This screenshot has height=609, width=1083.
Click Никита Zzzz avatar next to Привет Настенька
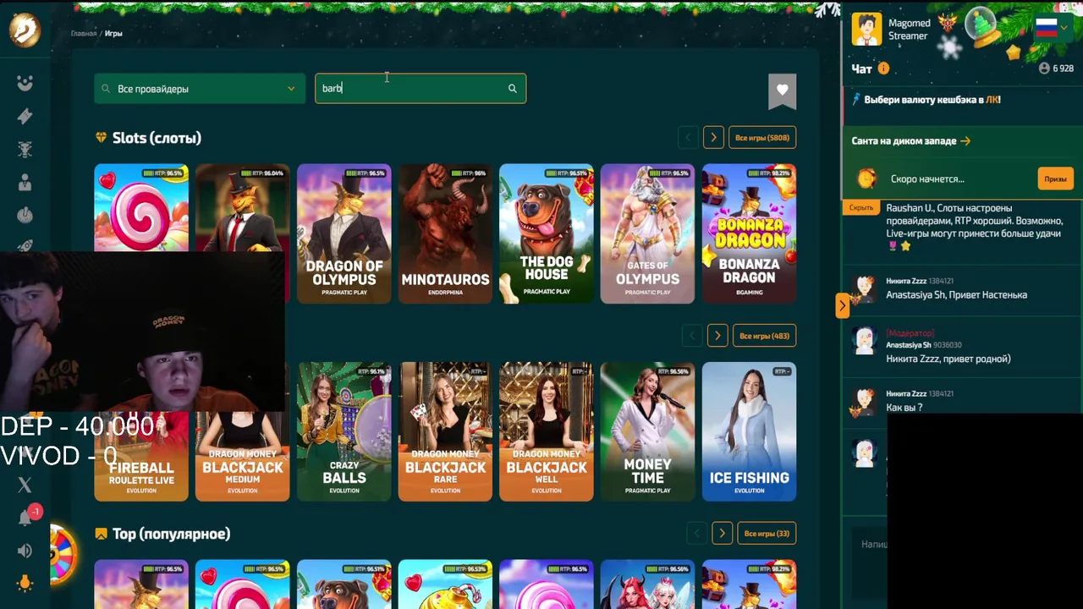click(x=864, y=289)
